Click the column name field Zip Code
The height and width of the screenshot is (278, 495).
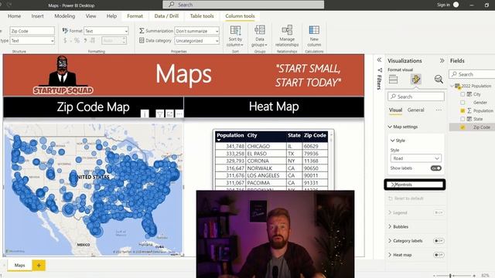(32, 31)
